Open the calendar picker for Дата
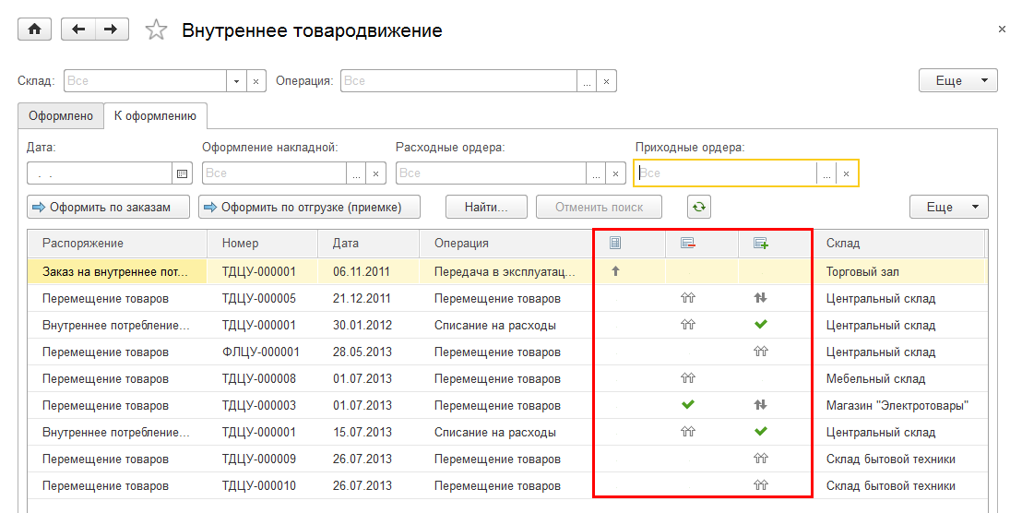1022x513 pixels. click(182, 173)
